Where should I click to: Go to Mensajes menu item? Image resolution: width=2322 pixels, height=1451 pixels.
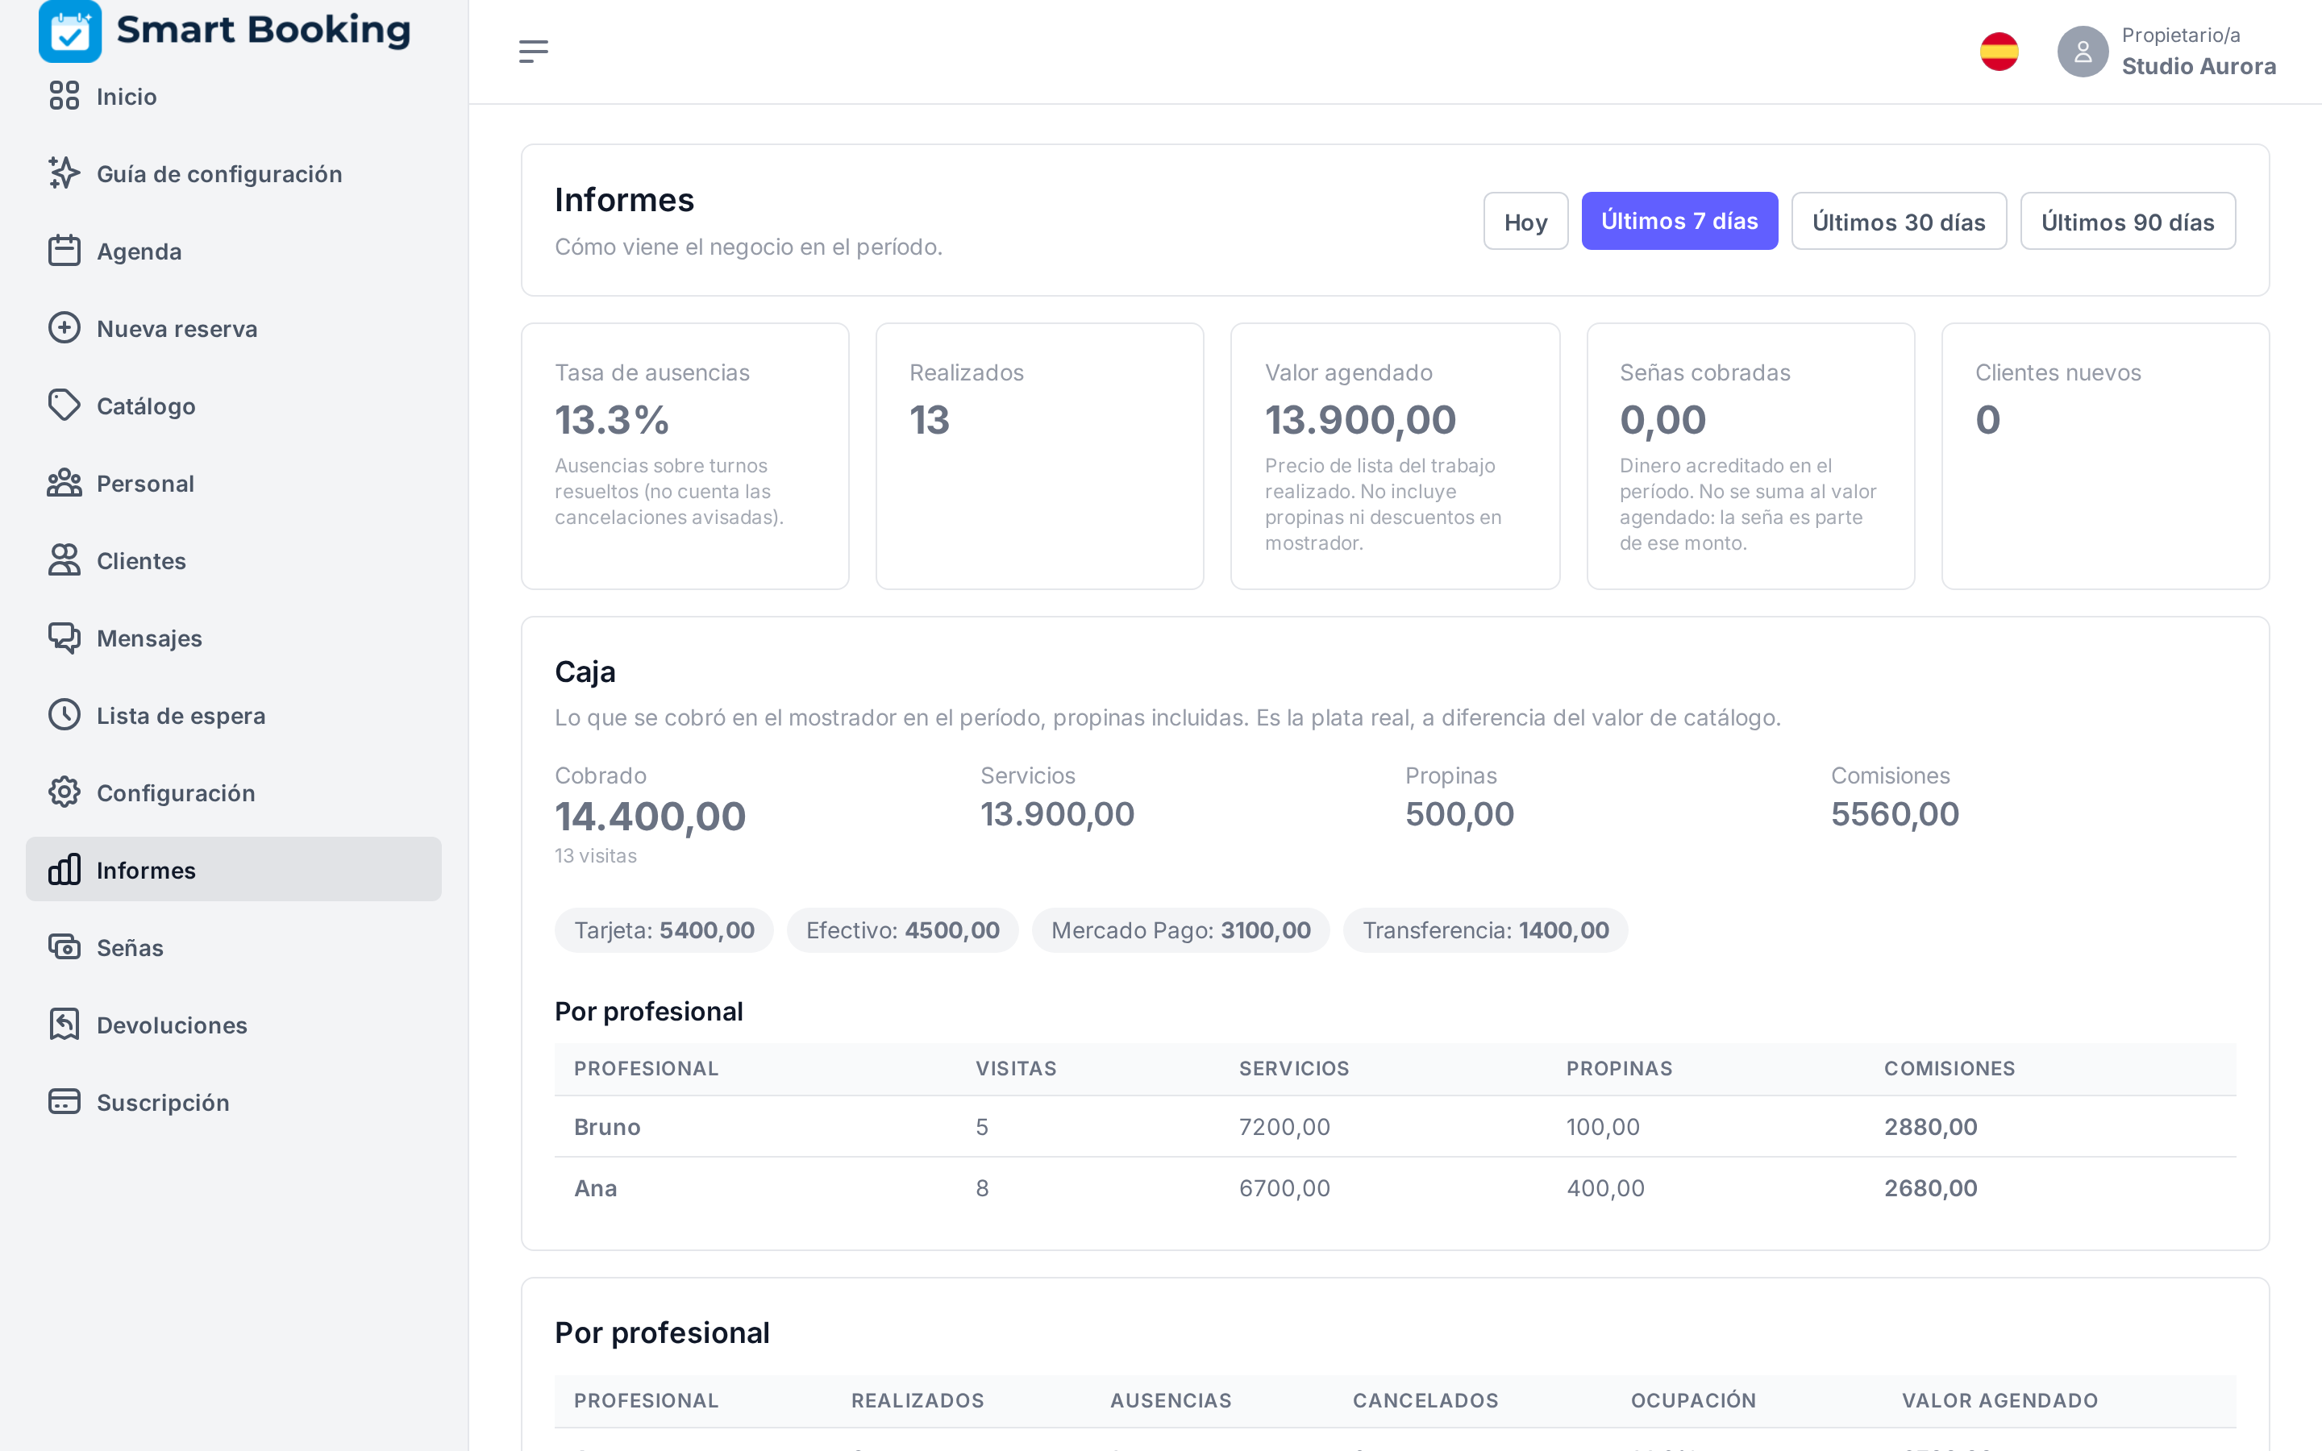(233, 638)
